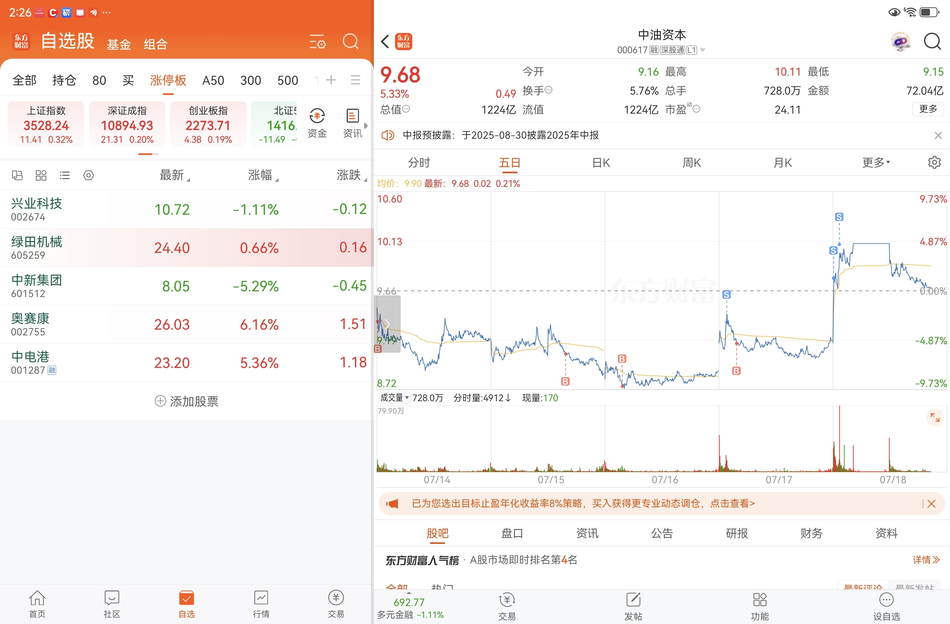Image resolution: width=950 pixels, height=624 pixels.
Task: Tap the topmost S sell marker on chart
Action: pyautogui.click(x=839, y=217)
